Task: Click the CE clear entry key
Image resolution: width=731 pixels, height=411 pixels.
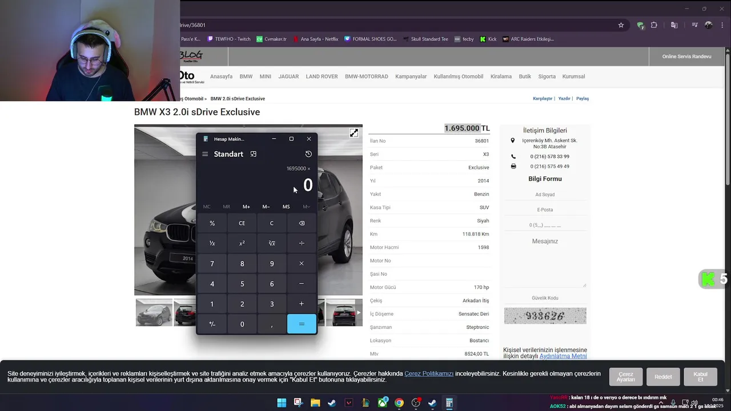Action: pos(242,223)
